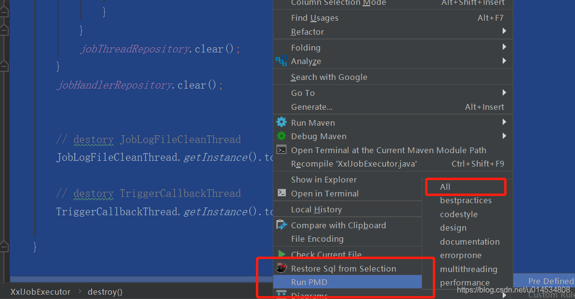Click the Restore Sql from Selection icon
Viewport: 575px width, 299px height.
281,268
